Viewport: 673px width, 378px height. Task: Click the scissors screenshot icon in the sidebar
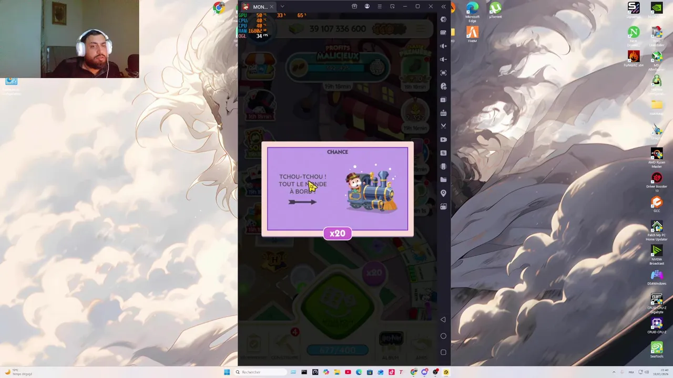443,126
